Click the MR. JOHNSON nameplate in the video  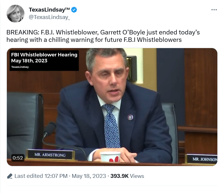click(x=202, y=159)
